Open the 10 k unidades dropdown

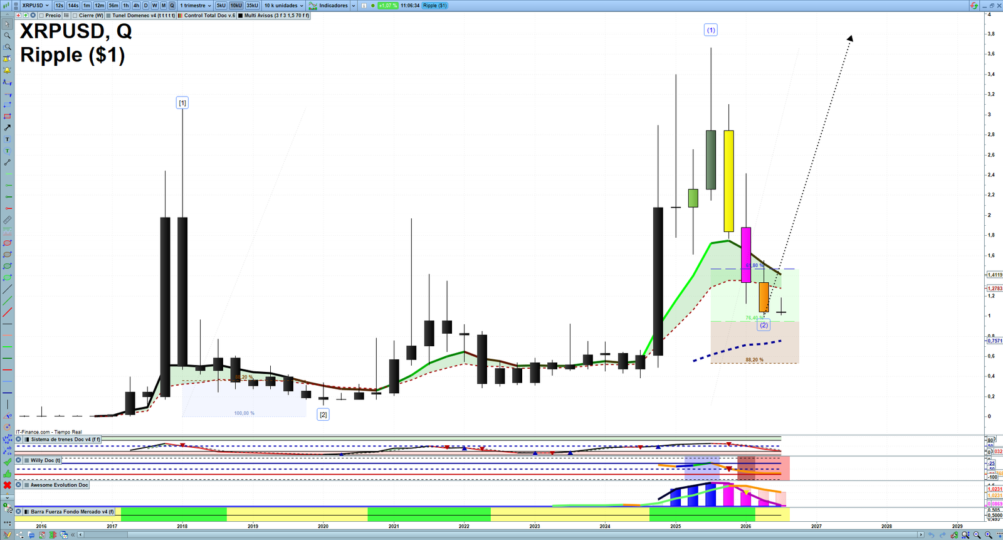(283, 6)
